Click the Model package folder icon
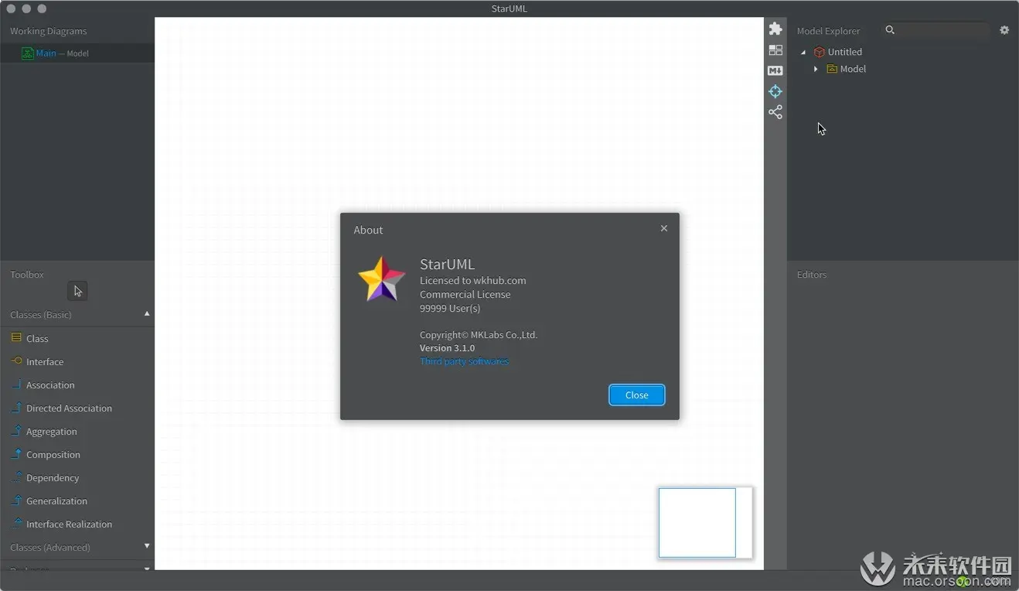1019x591 pixels. pyautogui.click(x=832, y=69)
